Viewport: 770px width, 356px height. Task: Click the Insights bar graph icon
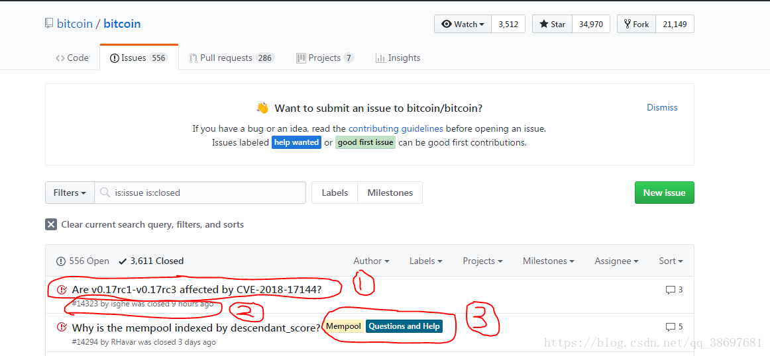[x=380, y=58]
